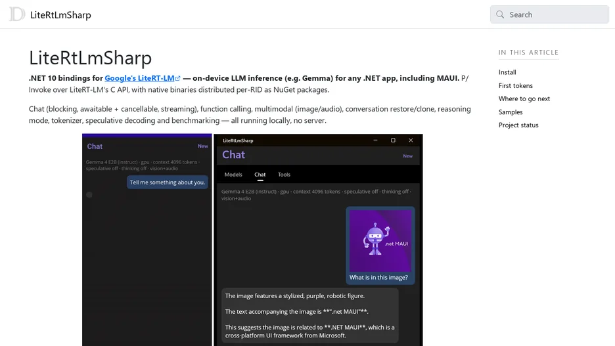Click the magnifier icon in Search box

click(x=499, y=14)
